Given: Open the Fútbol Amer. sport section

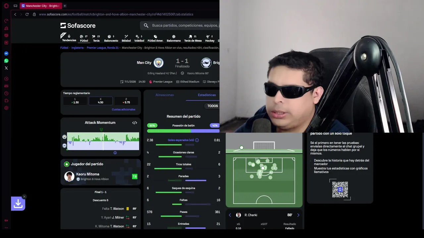Looking at the screenshot, I should click(x=155, y=38).
